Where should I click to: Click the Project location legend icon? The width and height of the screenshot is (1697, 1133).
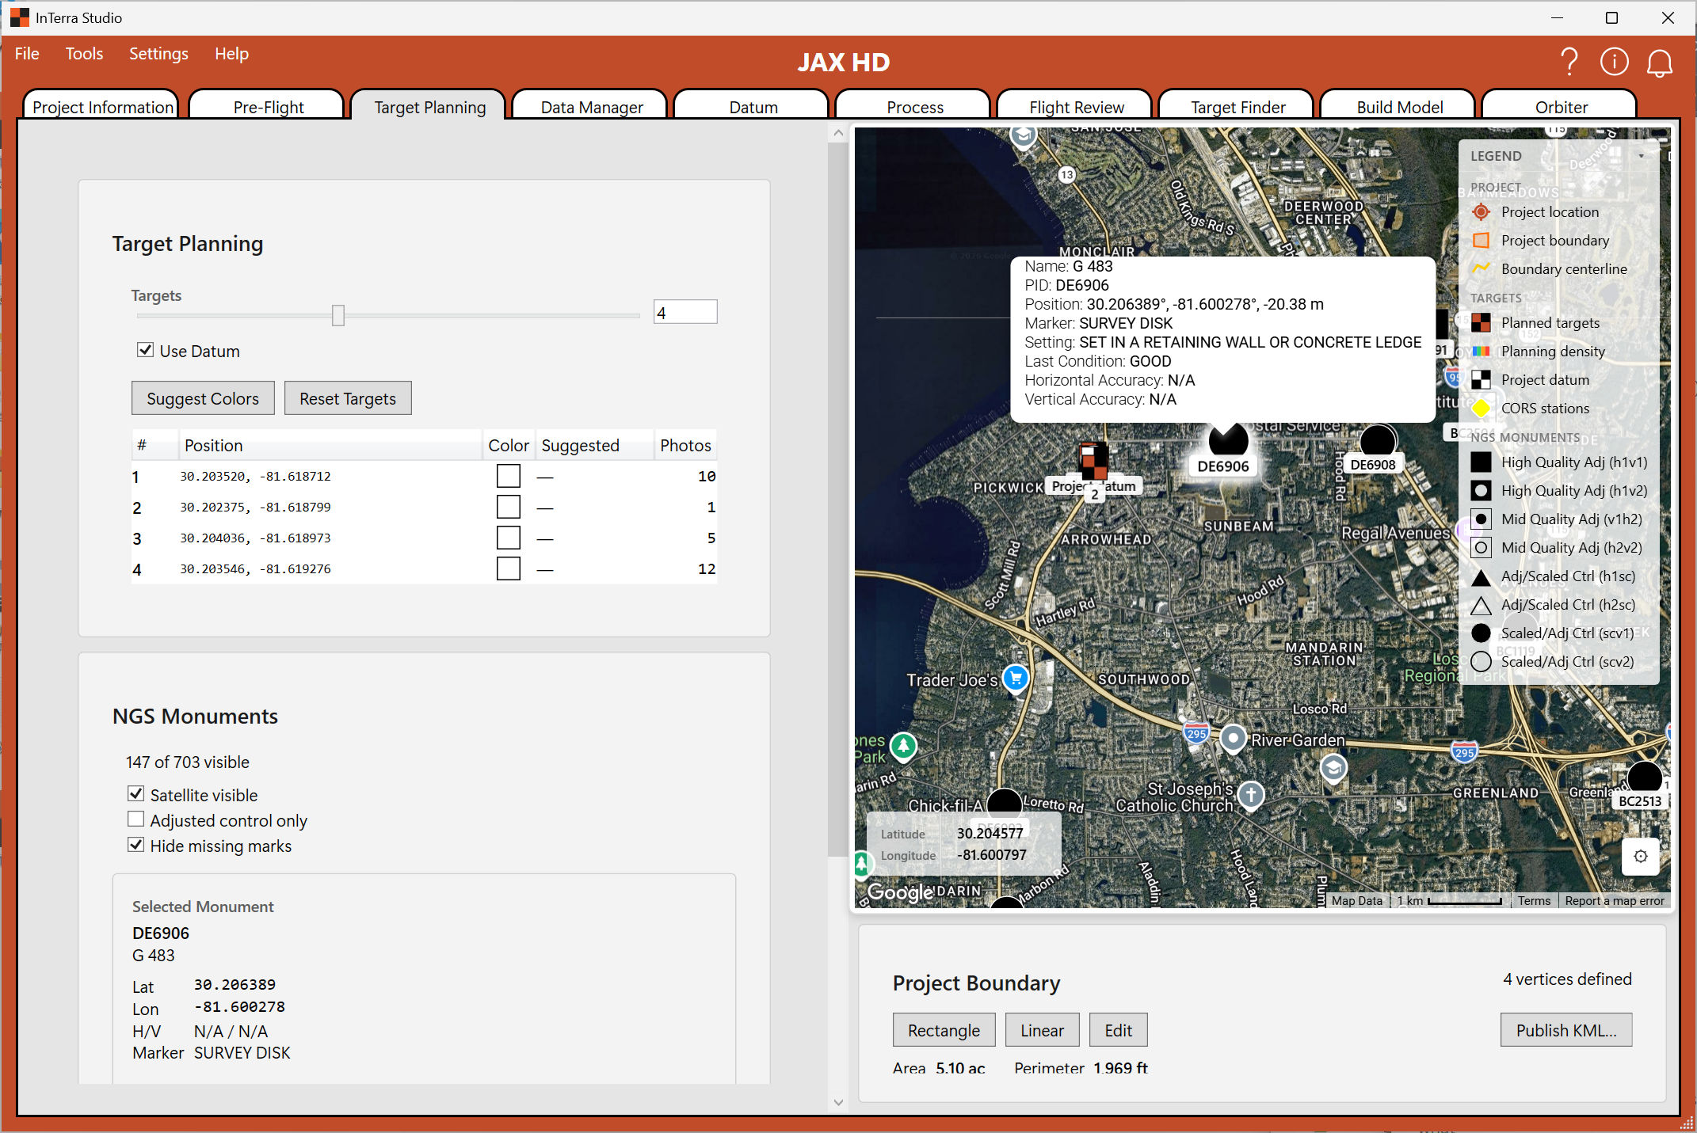tap(1481, 212)
